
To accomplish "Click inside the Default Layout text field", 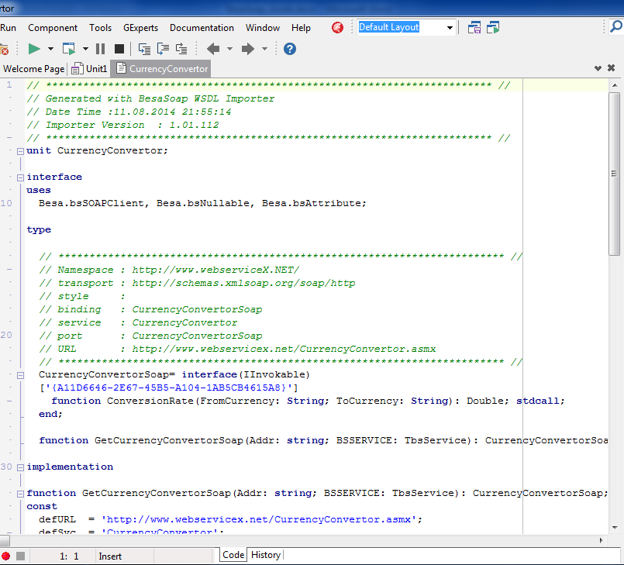I will click(402, 27).
